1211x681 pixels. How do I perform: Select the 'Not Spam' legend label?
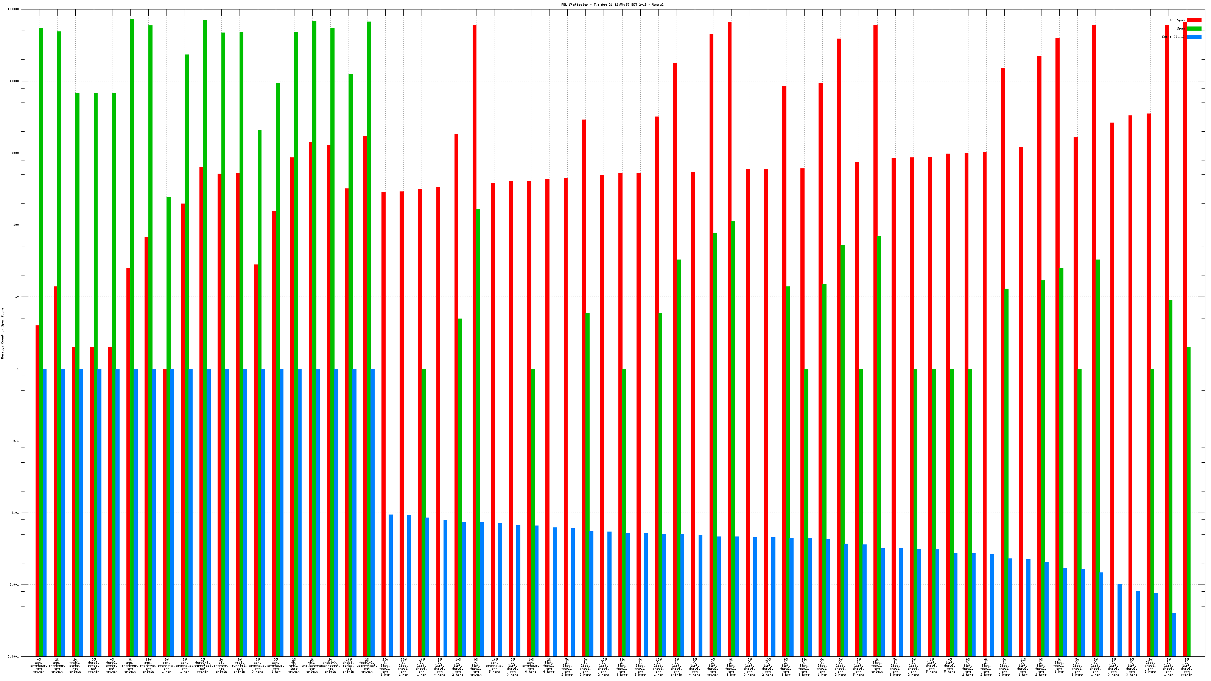pyautogui.click(x=1177, y=20)
